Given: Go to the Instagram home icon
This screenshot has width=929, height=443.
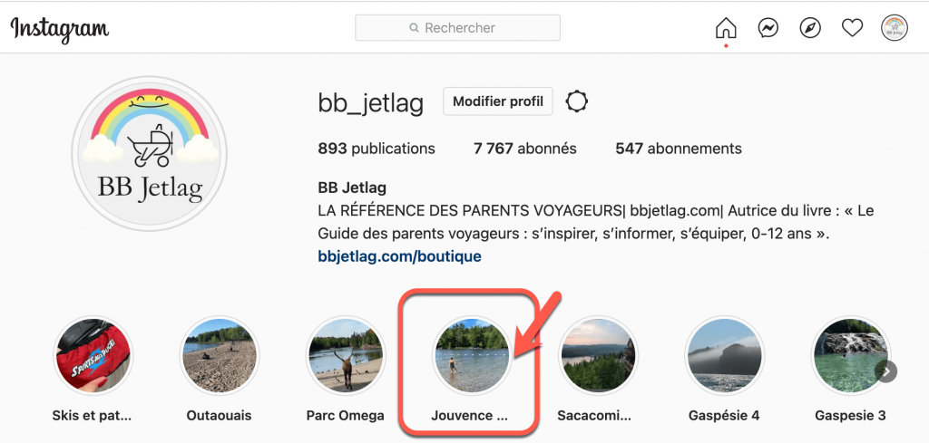Looking at the screenshot, I should [726, 28].
